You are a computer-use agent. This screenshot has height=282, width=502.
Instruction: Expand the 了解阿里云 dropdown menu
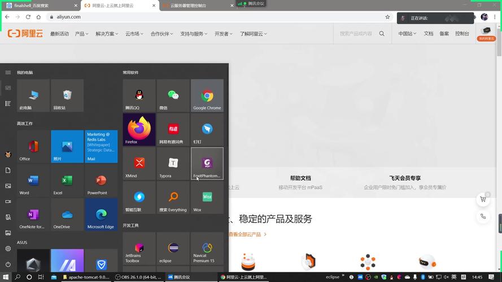(x=253, y=34)
